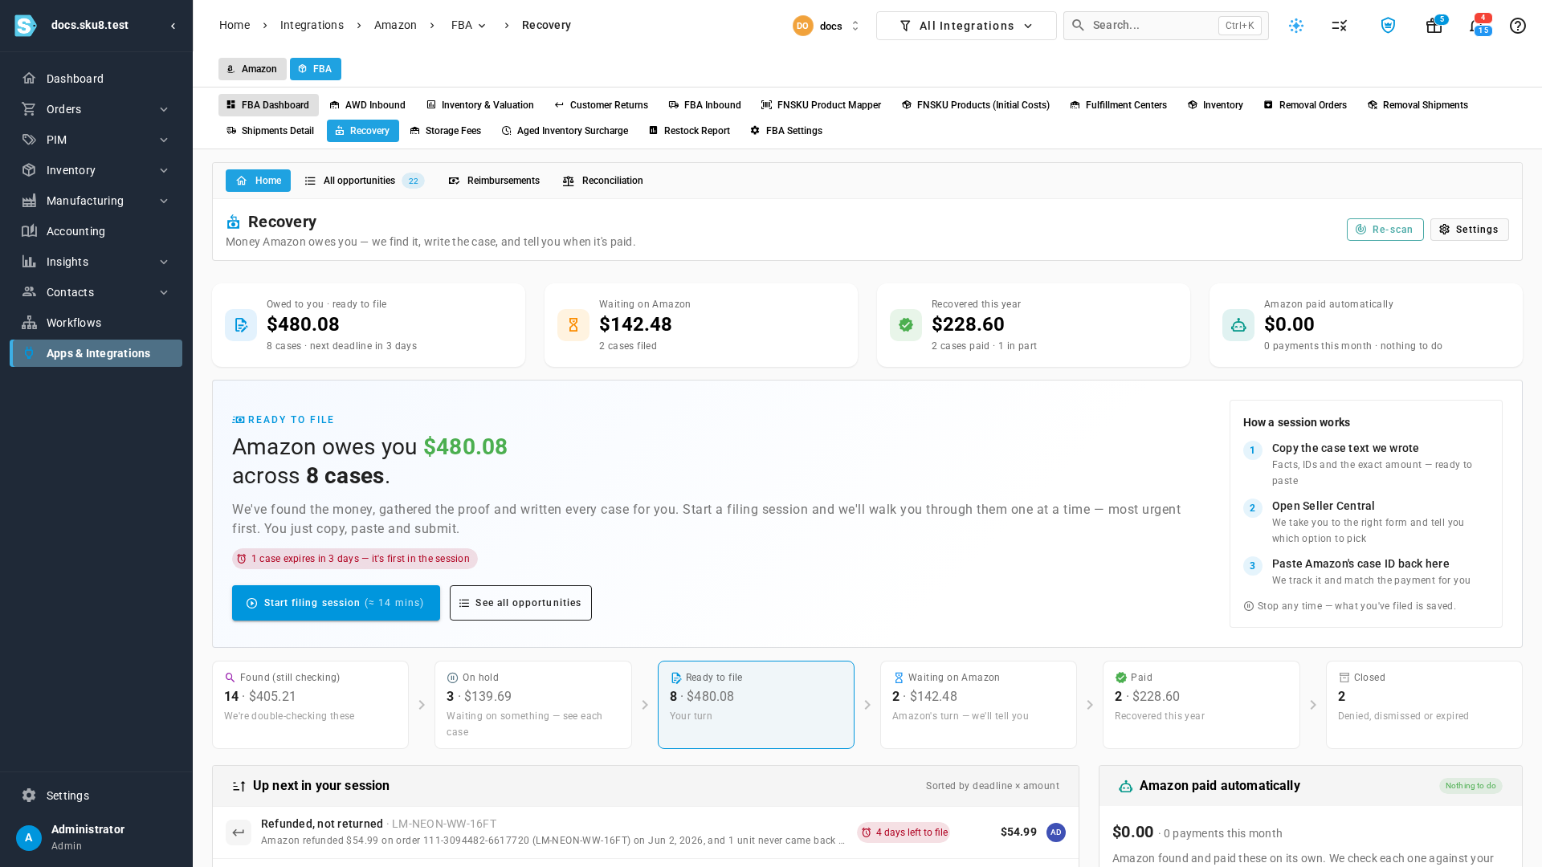Viewport: 1542px width, 867px height.
Task: Select Apps & Integrations in sidebar
Action: pos(96,353)
